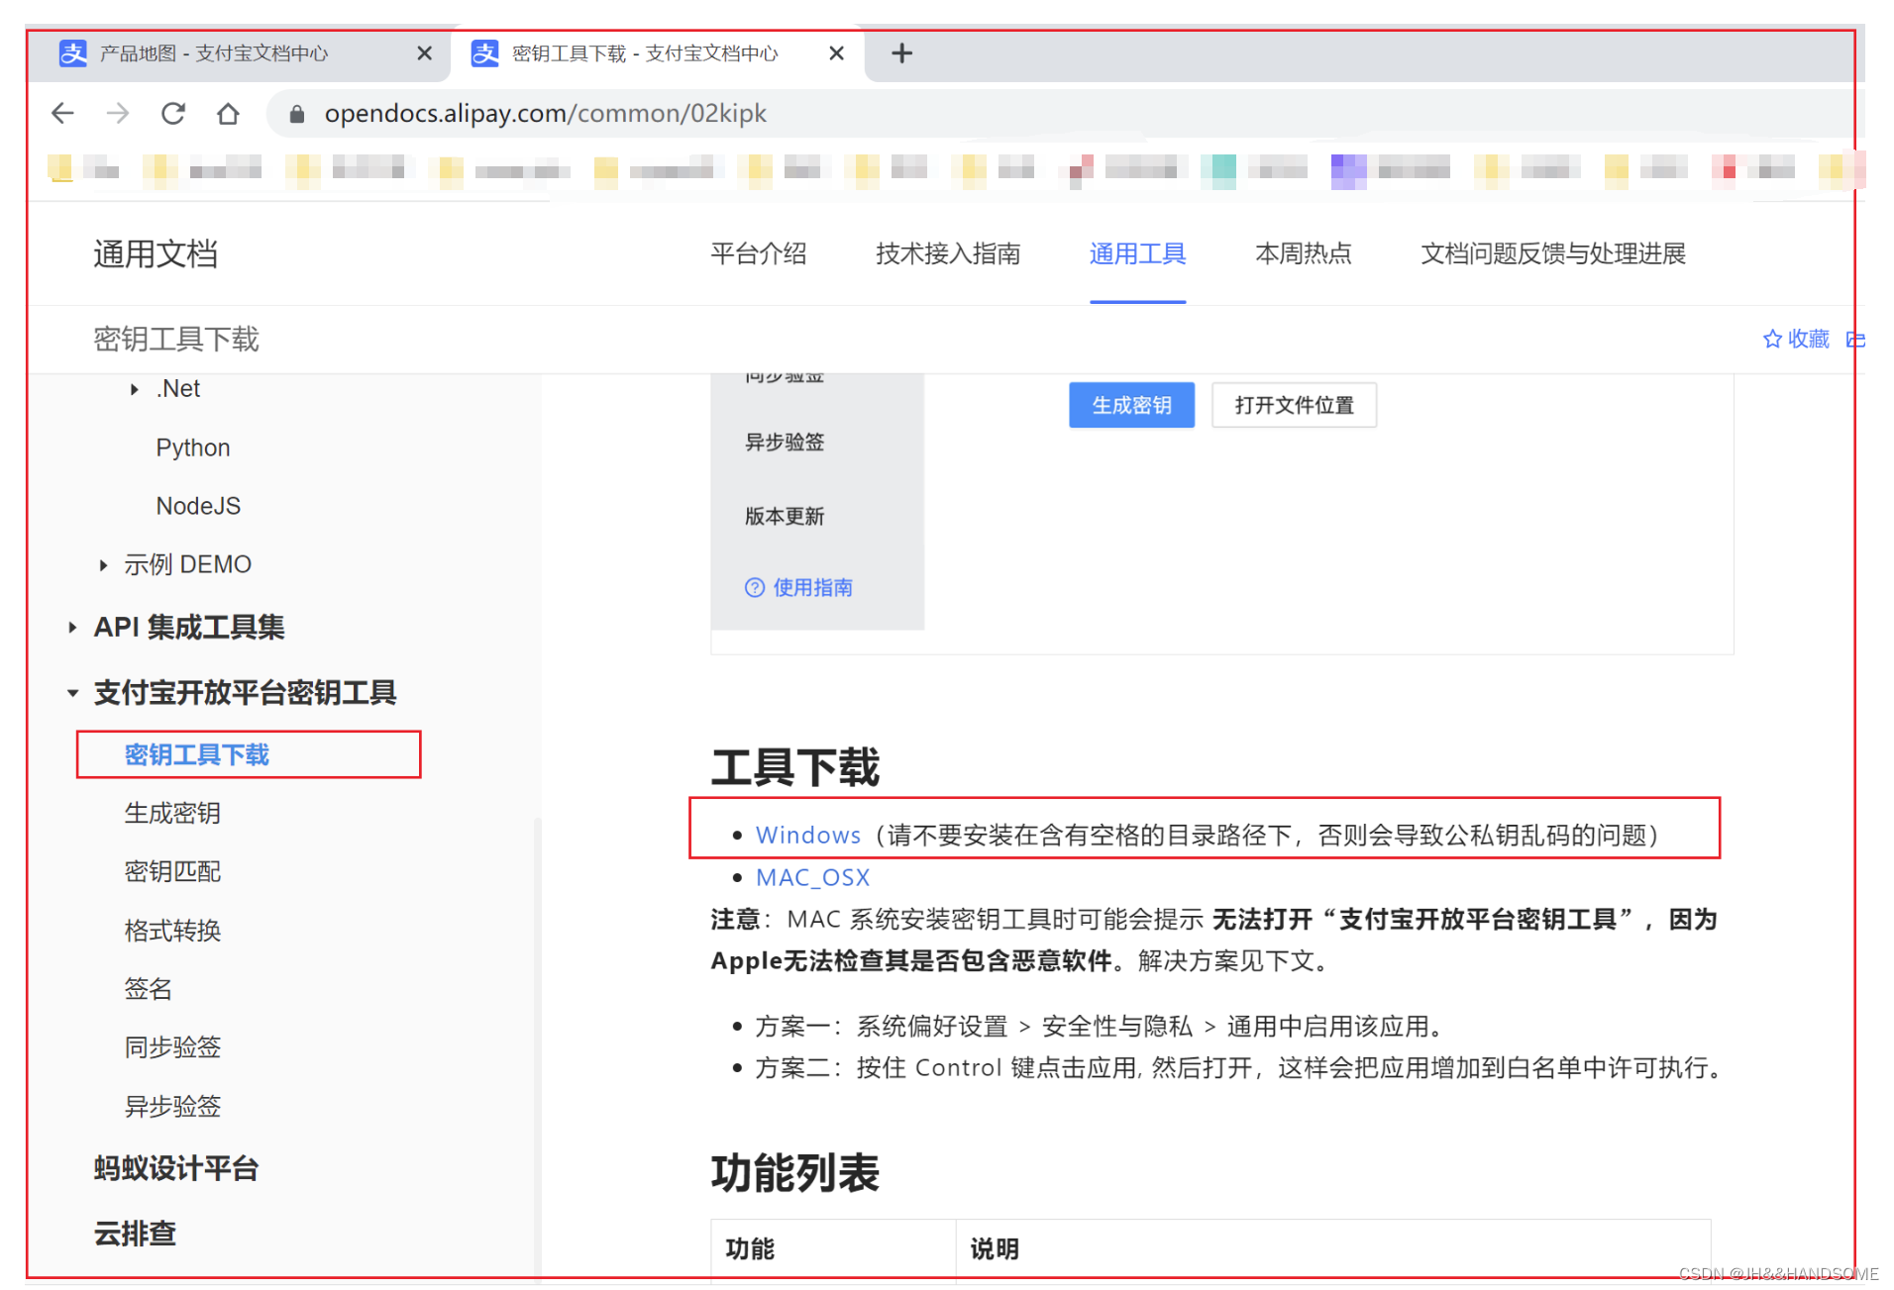The width and height of the screenshot is (1894, 1290).
Task: Open the 本周热点 navigation item
Action: coord(1303,254)
